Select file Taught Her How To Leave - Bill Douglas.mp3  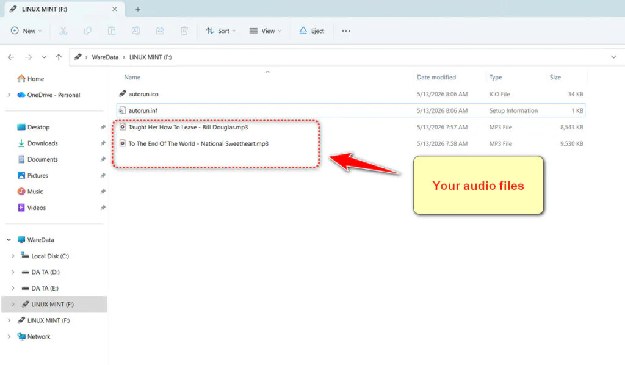188,127
